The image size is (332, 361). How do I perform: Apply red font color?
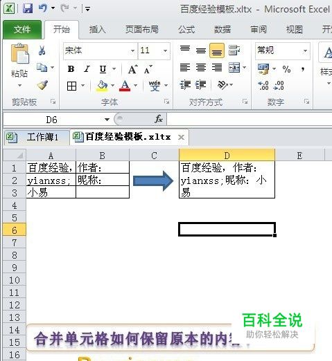125,86
